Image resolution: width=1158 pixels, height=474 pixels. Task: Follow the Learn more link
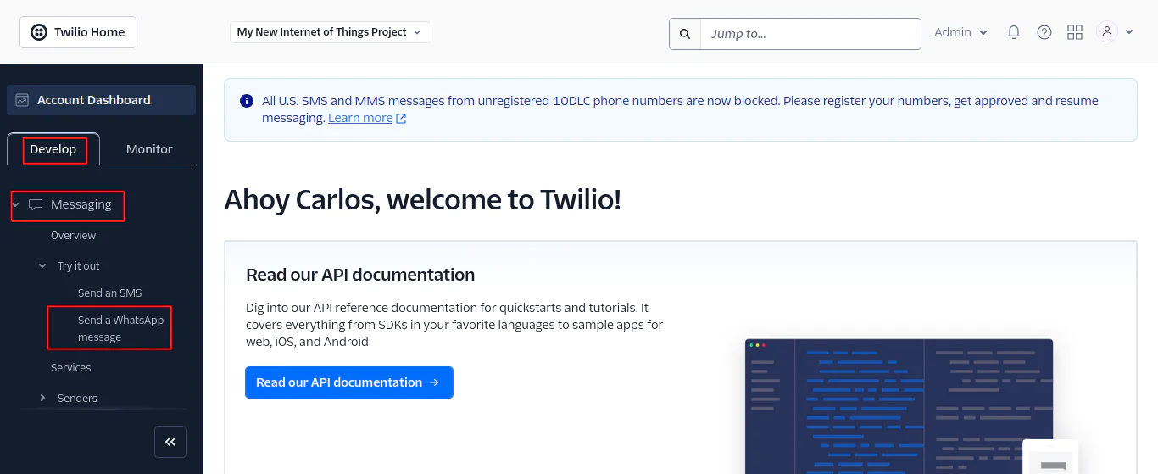(x=360, y=118)
